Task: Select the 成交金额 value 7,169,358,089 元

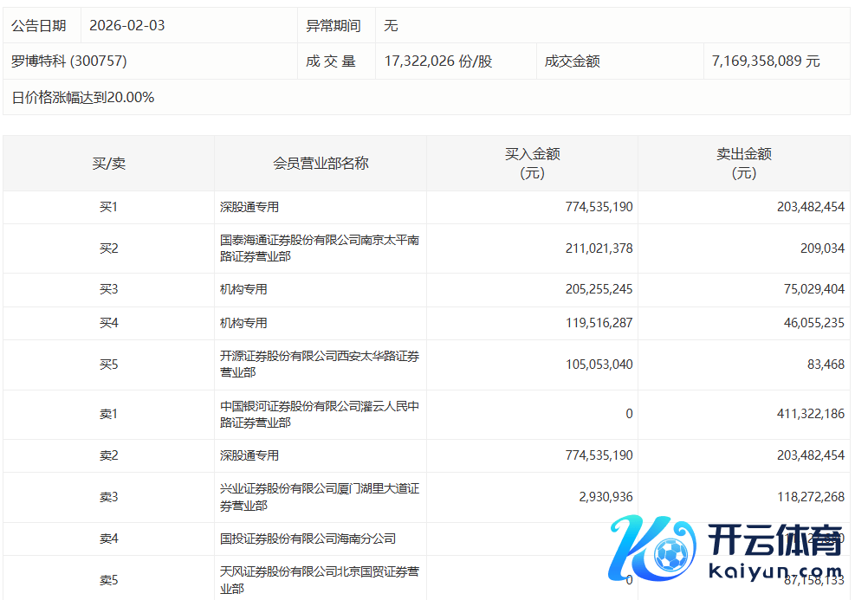Action: point(765,61)
